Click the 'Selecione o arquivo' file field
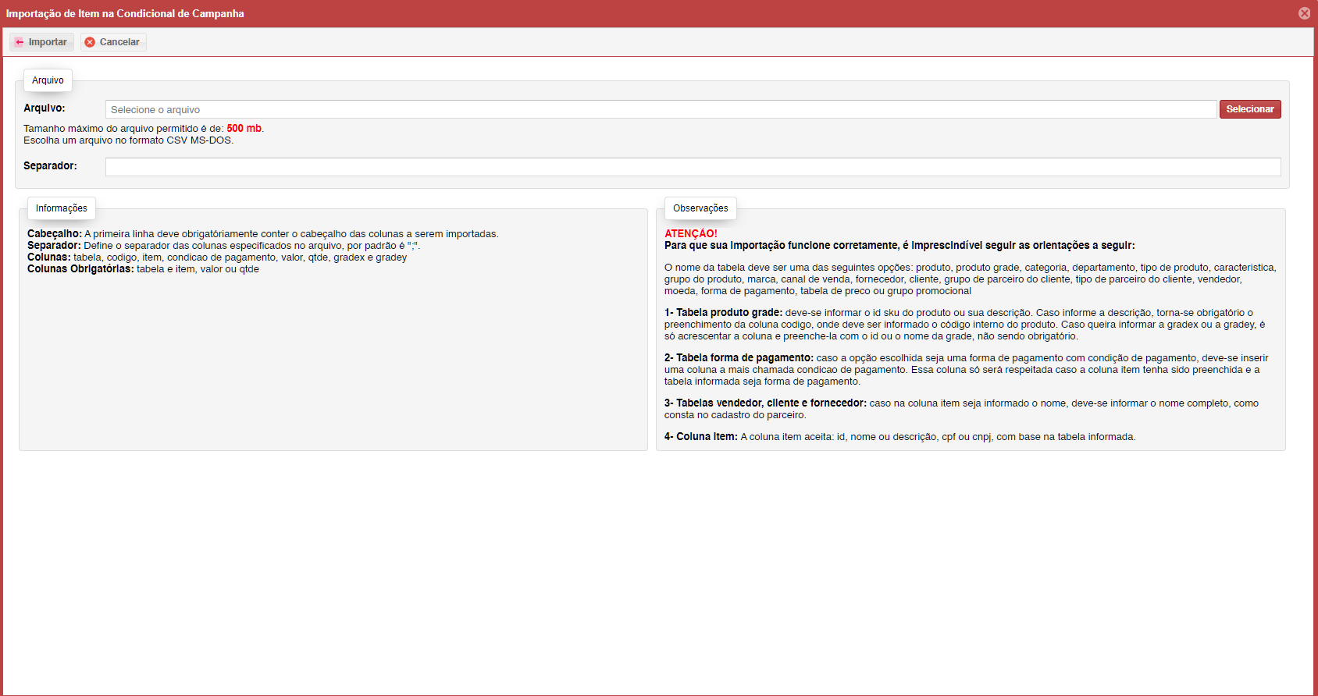The width and height of the screenshot is (1318, 696). [x=660, y=109]
